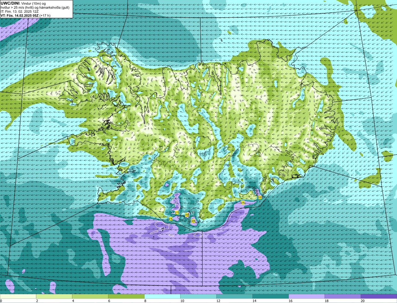The image size is (397, 303).
Task: Click the legend tick number 18
Action: [x=326, y=301]
